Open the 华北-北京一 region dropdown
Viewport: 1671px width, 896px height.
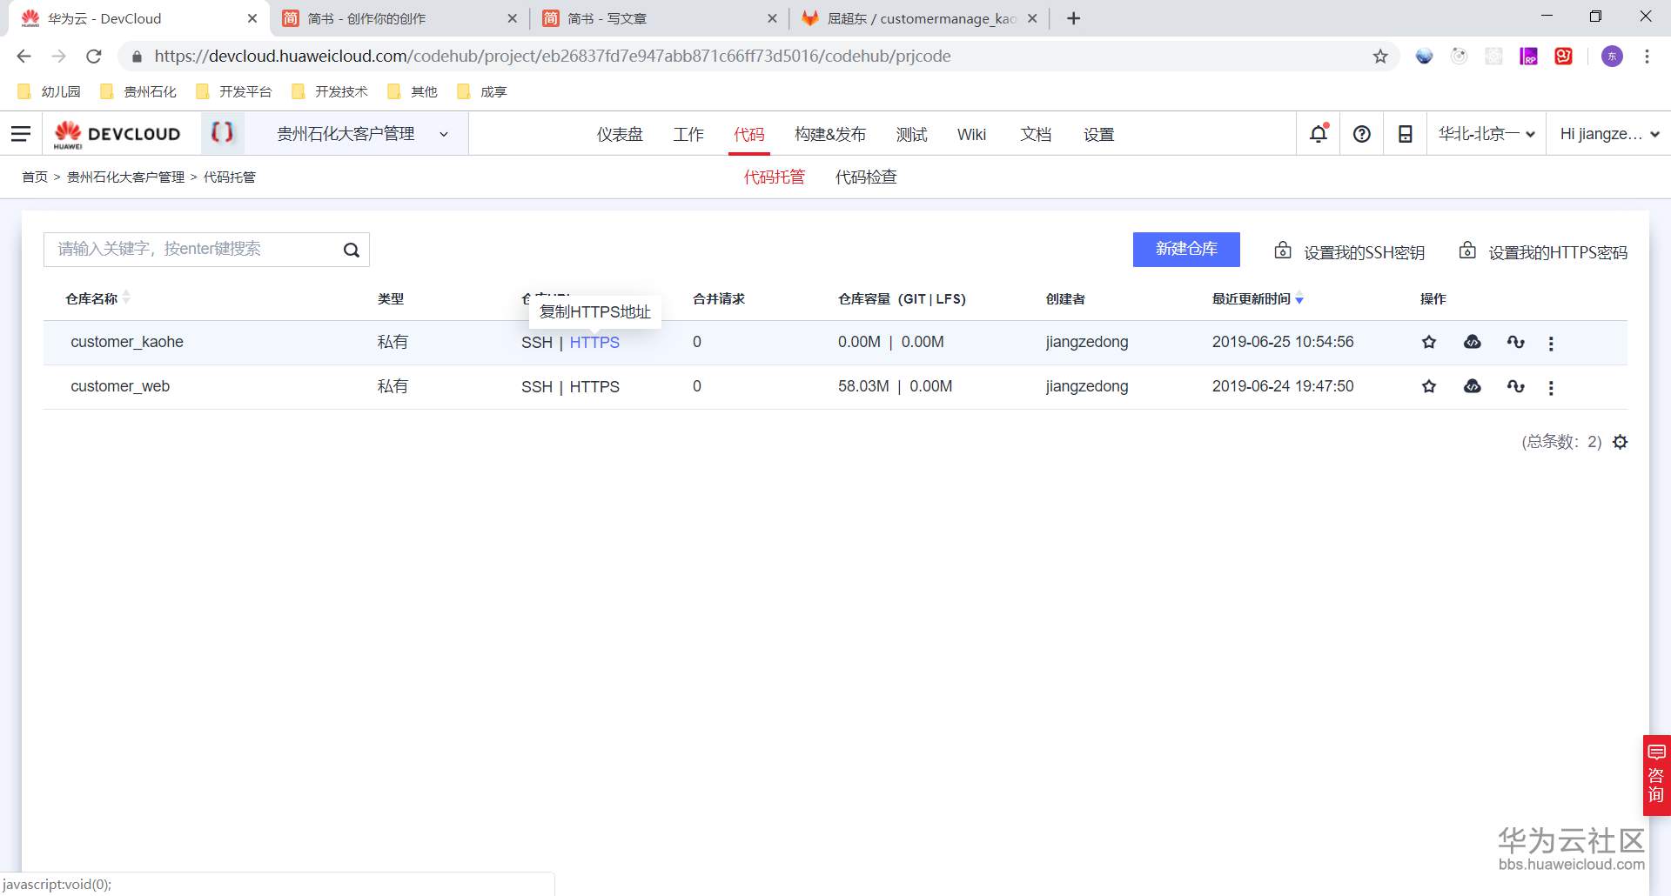[x=1486, y=134]
